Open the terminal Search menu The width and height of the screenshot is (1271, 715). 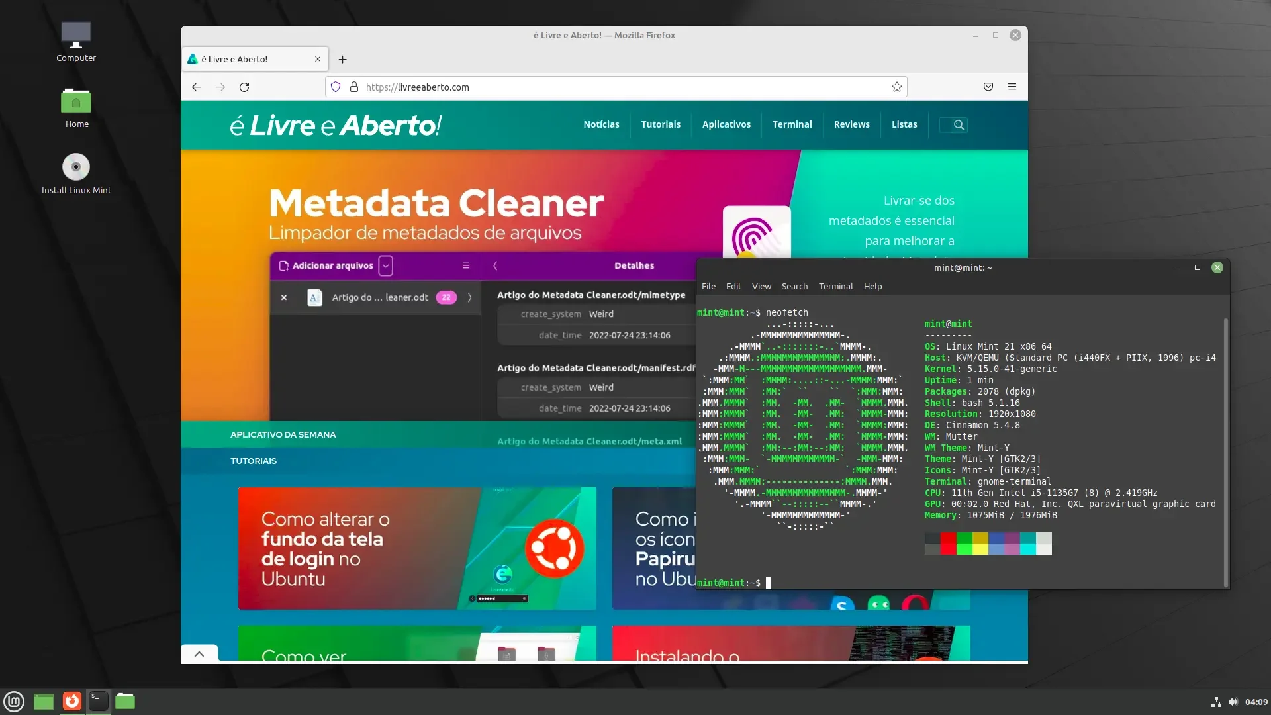click(794, 286)
